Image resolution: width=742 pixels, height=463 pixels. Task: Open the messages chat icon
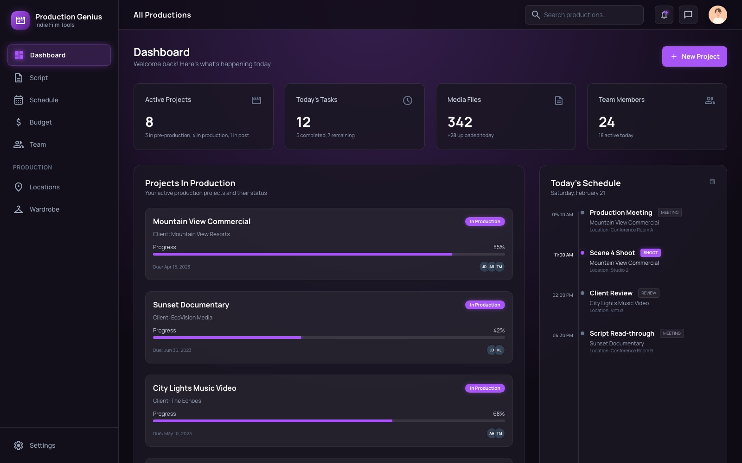688,15
